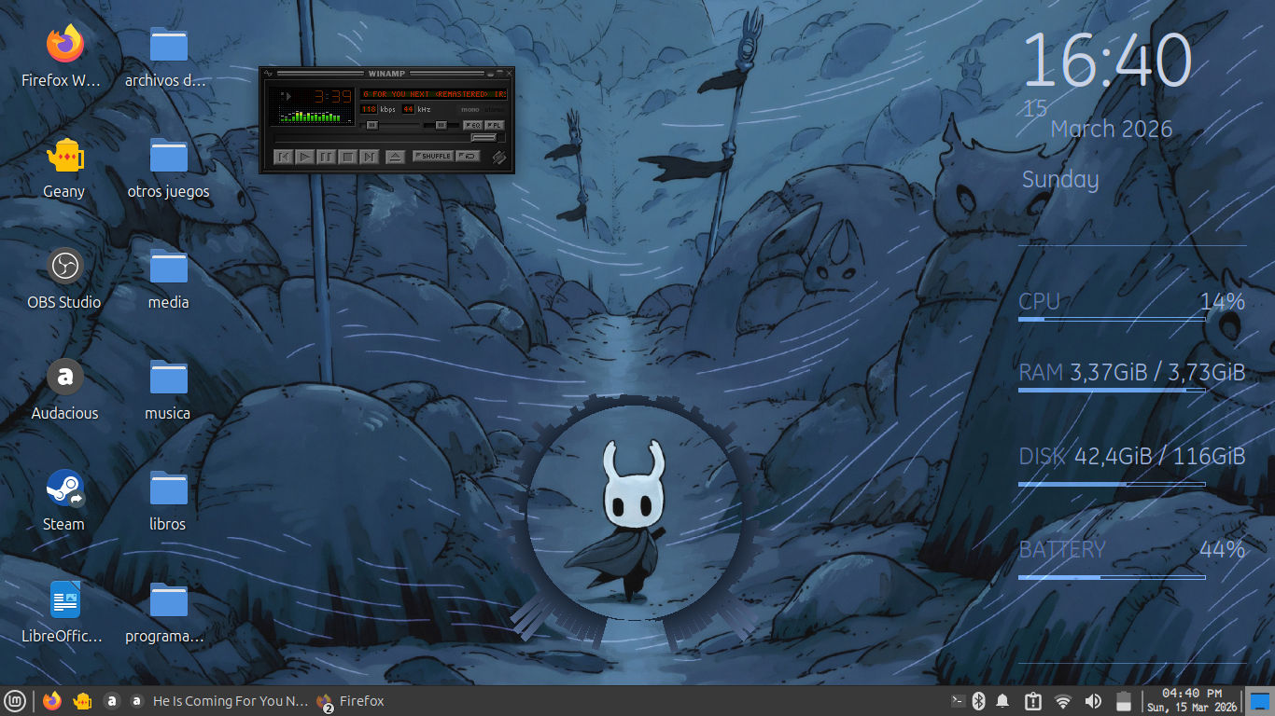Image resolution: width=1275 pixels, height=716 pixels.
Task: Pause playback in Winamp
Action: click(326, 157)
